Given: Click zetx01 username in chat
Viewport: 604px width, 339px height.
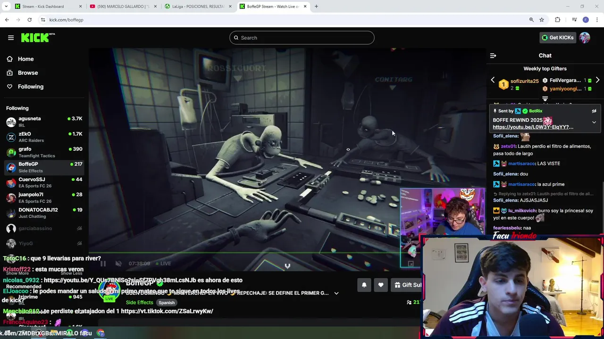Looking at the screenshot, I should point(508,146).
